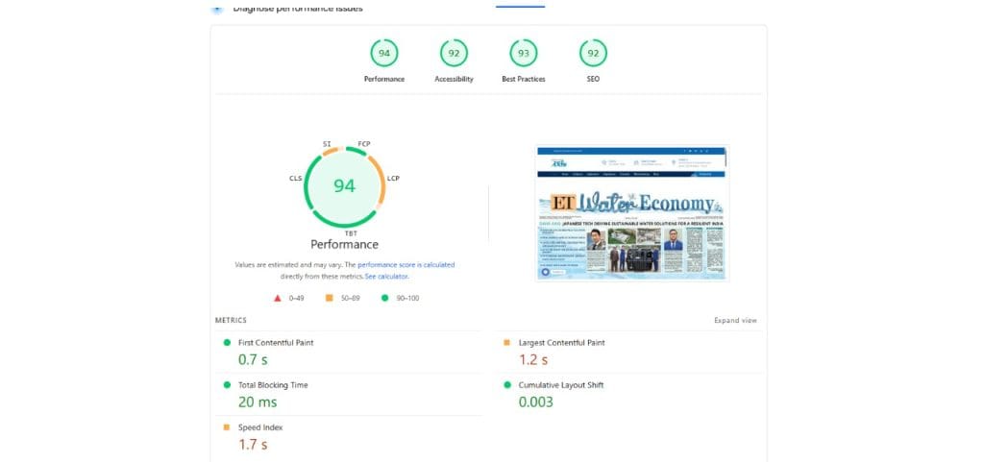Click the CLS label on the gauge

pos(295,179)
